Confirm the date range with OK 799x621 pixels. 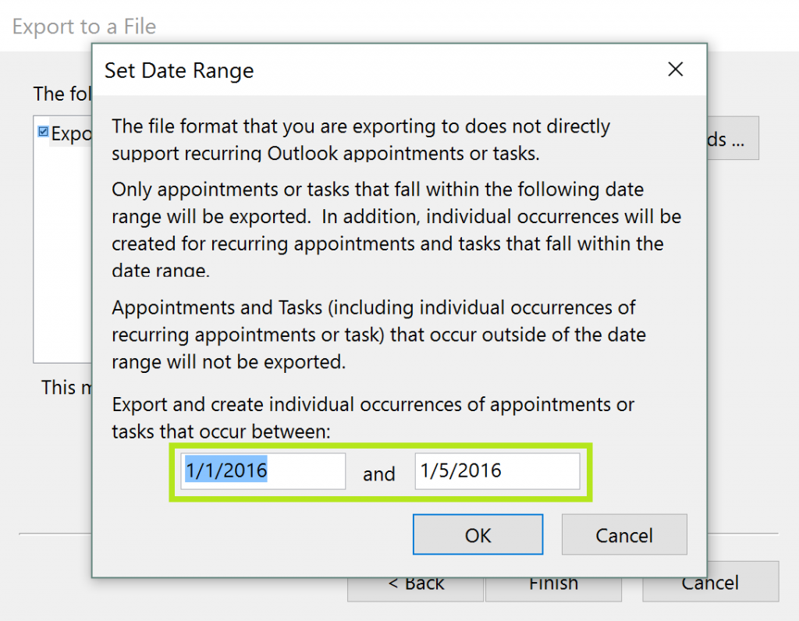[478, 535]
